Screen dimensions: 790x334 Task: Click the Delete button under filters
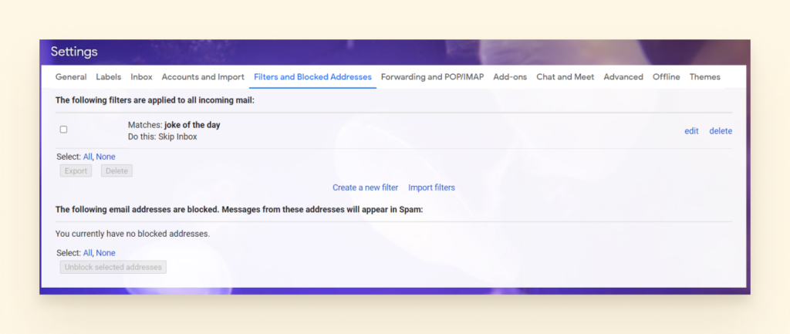[117, 170]
